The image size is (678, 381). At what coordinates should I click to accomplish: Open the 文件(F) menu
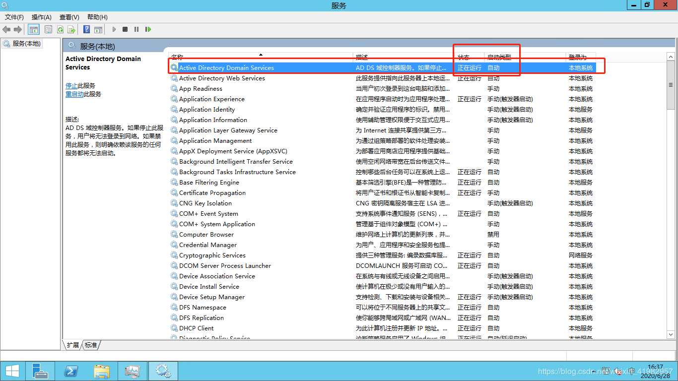pyautogui.click(x=14, y=17)
